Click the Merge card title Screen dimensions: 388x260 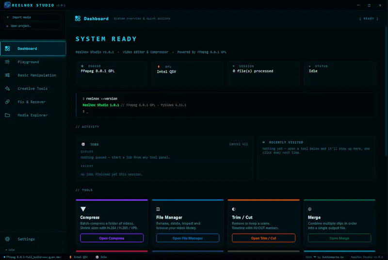[x=314, y=217]
